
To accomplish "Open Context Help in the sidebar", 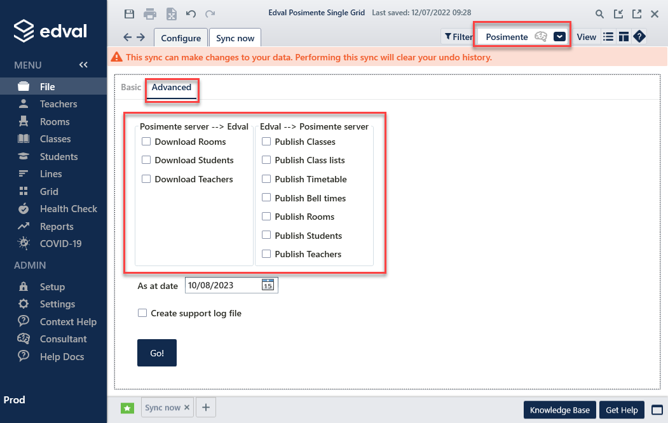I will tap(53, 322).
